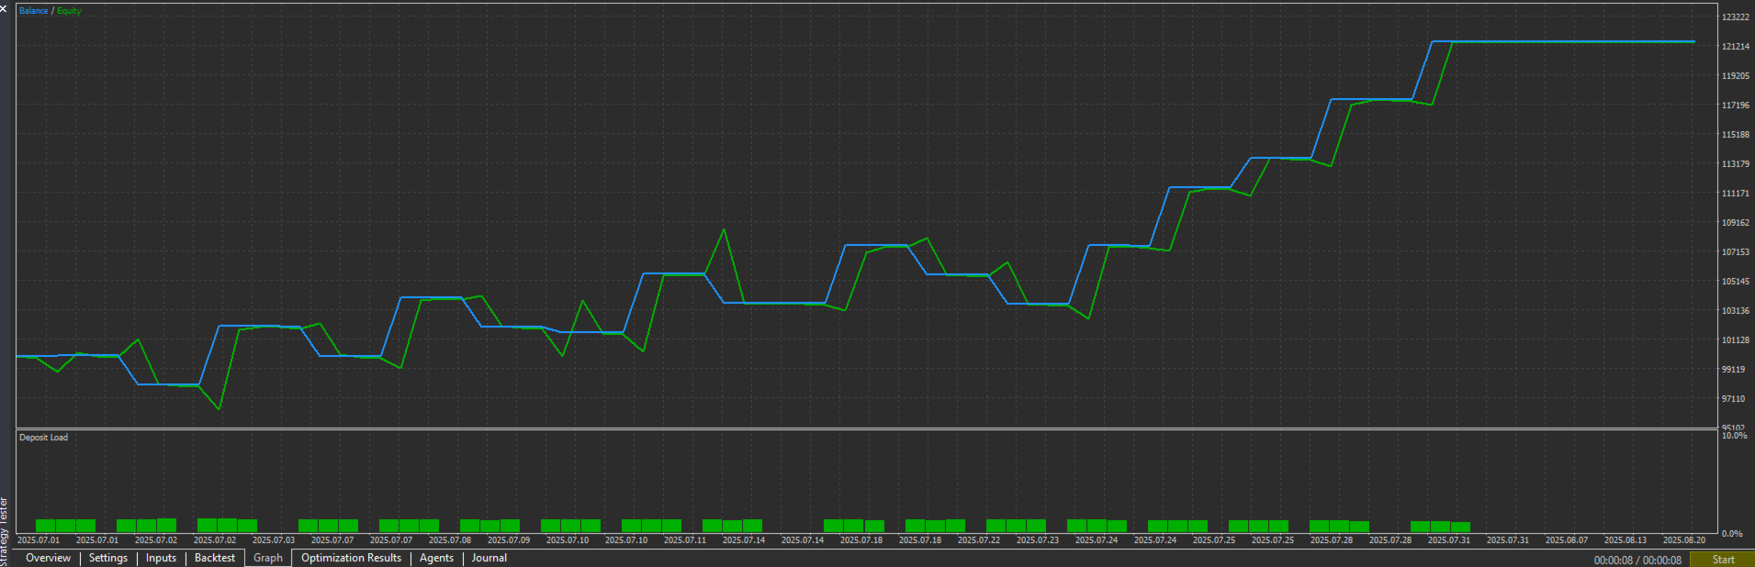
Task: Click the 2025.07.23 date label
Action: click(1038, 540)
